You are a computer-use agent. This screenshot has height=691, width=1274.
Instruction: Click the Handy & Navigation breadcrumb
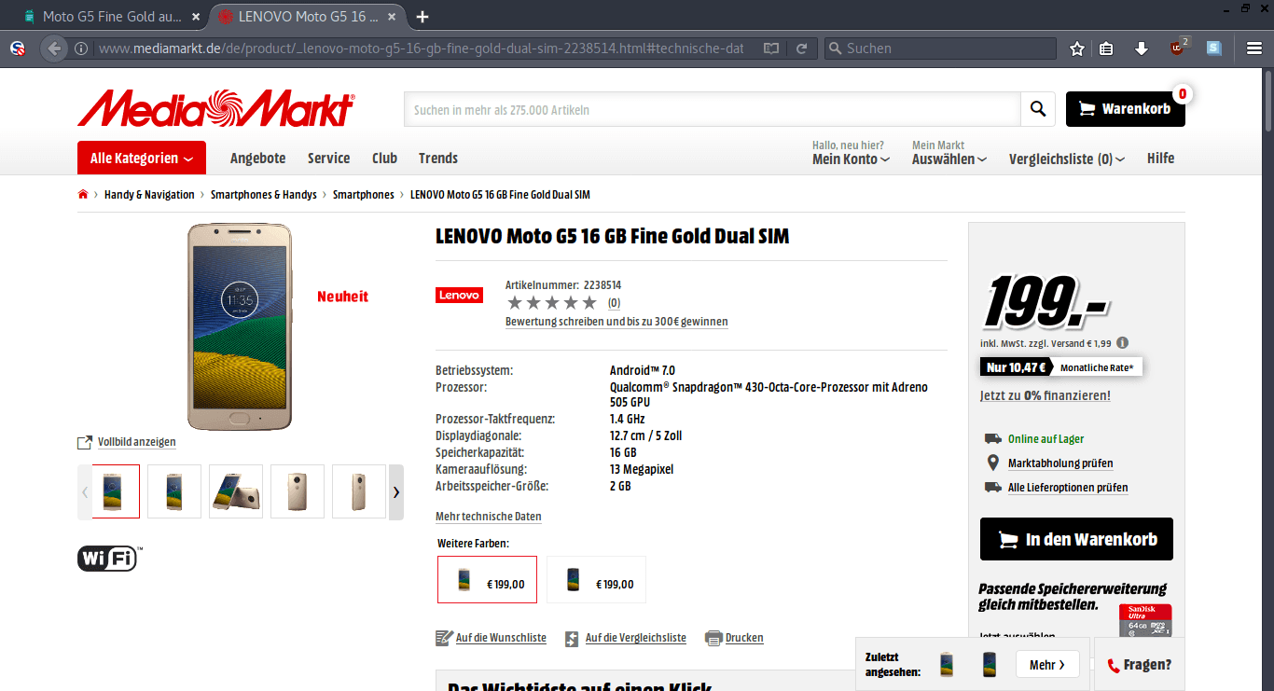[149, 195]
